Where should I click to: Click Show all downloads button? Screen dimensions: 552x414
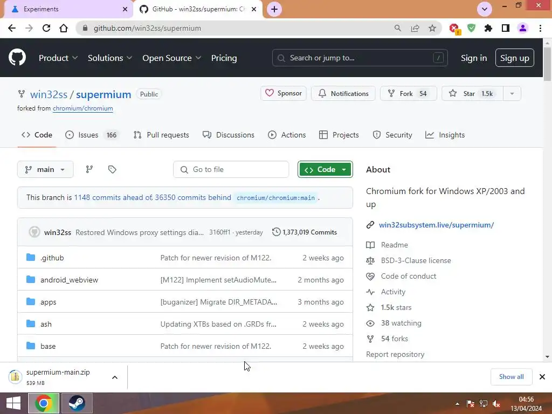tap(511, 377)
